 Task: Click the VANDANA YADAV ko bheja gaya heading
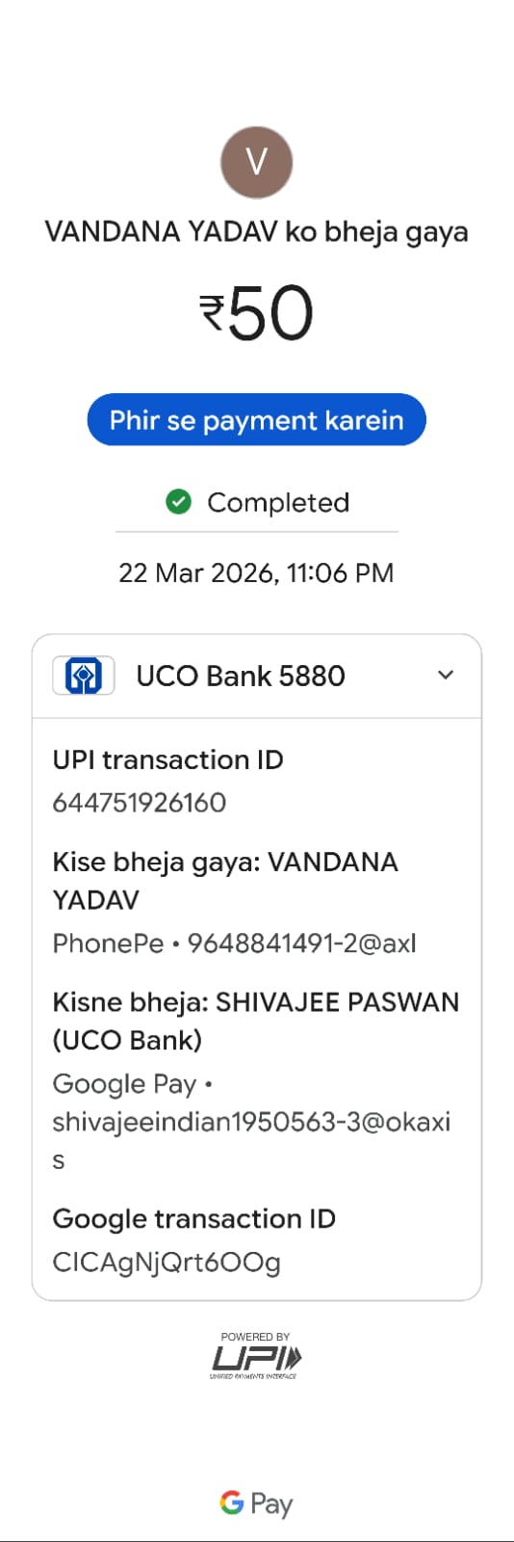[256, 232]
